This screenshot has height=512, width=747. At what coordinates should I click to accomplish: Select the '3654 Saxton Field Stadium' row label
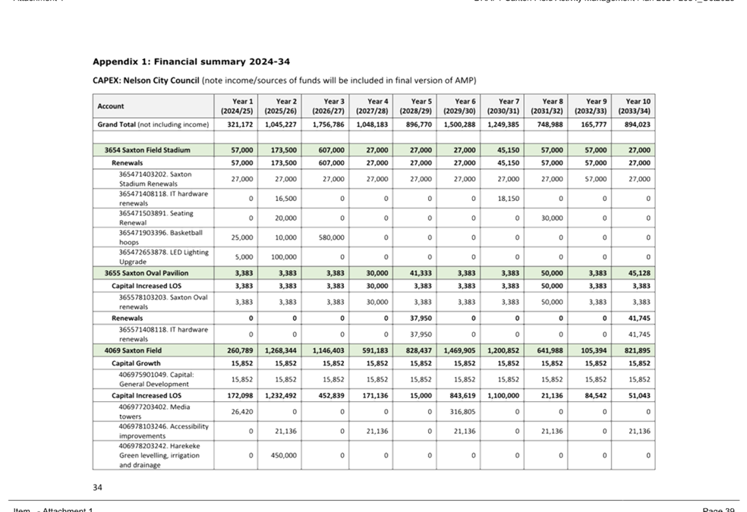point(147,150)
